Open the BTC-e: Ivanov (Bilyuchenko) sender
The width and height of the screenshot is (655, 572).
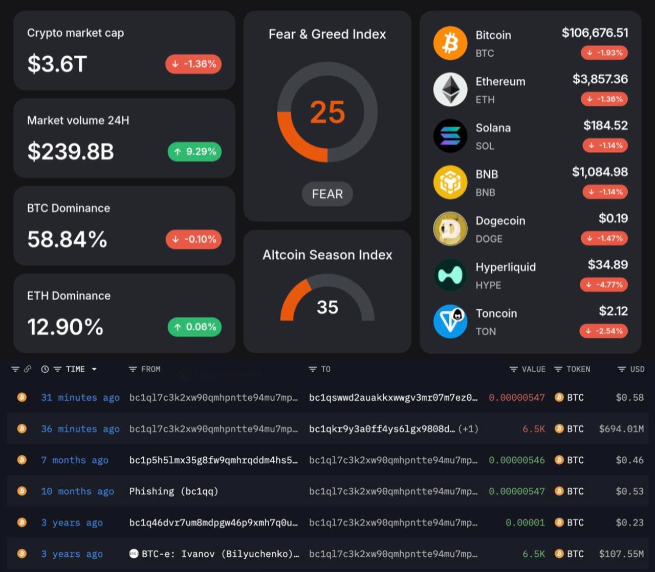point(214,554)
